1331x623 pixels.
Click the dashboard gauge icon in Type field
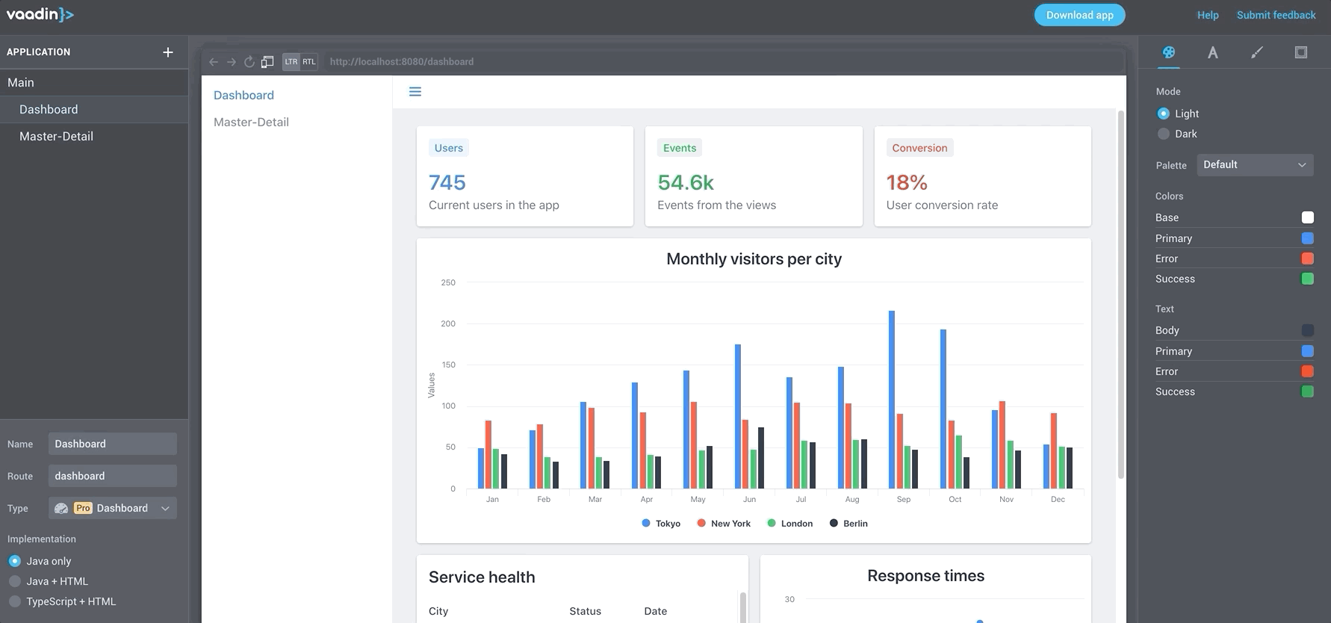tap(61, 509)
